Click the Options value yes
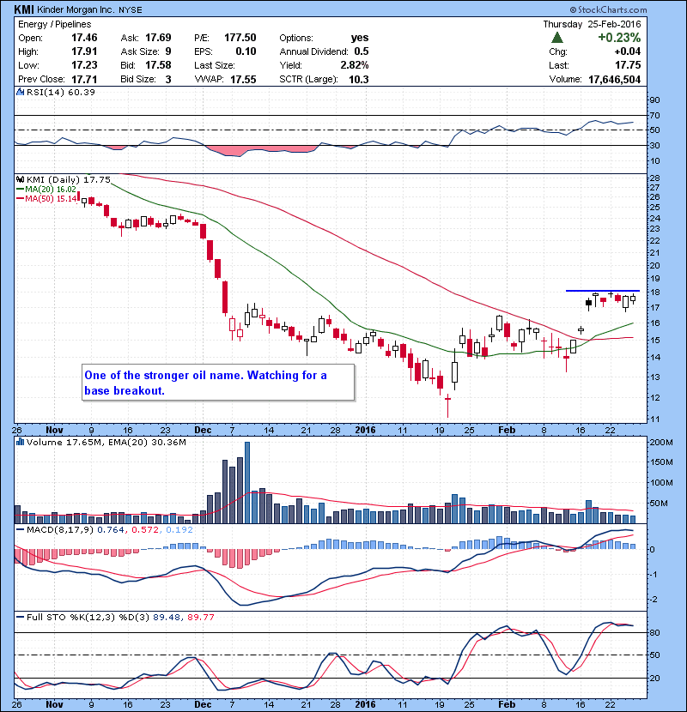 coord(360,38)
